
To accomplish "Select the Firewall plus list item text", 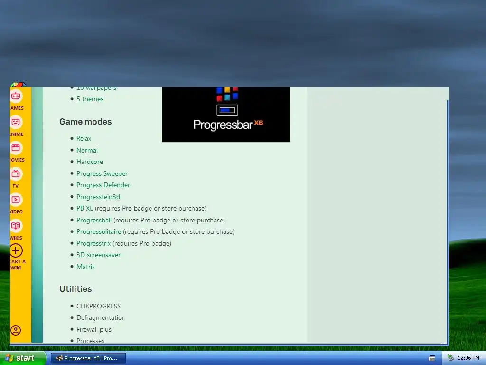I will click(x=94, y=329).
